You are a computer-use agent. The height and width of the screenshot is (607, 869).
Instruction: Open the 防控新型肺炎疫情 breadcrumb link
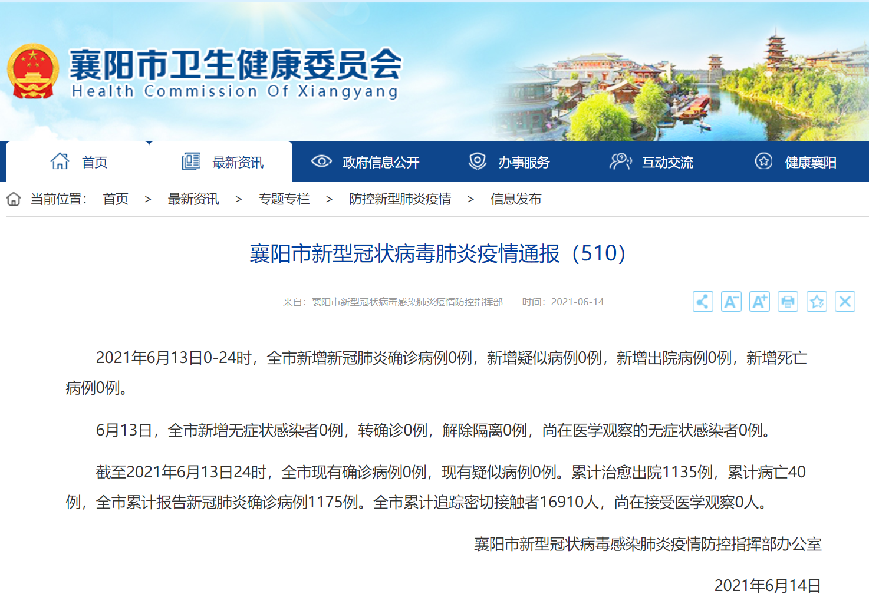pos(400,199)
